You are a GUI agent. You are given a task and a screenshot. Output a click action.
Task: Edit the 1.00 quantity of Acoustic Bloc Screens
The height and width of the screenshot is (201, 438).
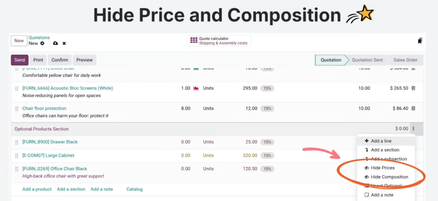click(x=186, y=88)
